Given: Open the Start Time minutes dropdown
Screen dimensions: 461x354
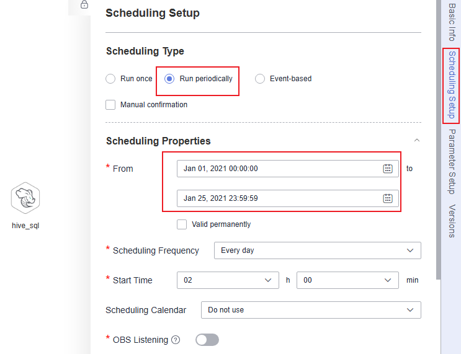Looking at the screenshot, I should tap(347, 280).
